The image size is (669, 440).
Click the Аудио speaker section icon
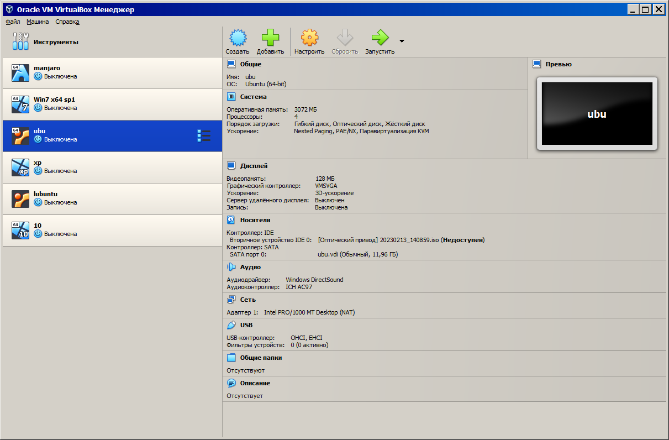(x=231, y=267)
